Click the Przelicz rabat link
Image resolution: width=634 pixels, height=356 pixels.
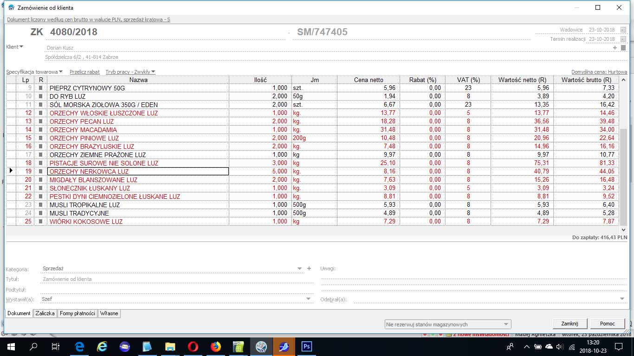pyautogui.click(x=84, y=72)
